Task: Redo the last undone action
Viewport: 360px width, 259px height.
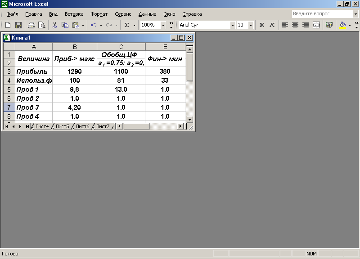Action: [x=109, y=25]
